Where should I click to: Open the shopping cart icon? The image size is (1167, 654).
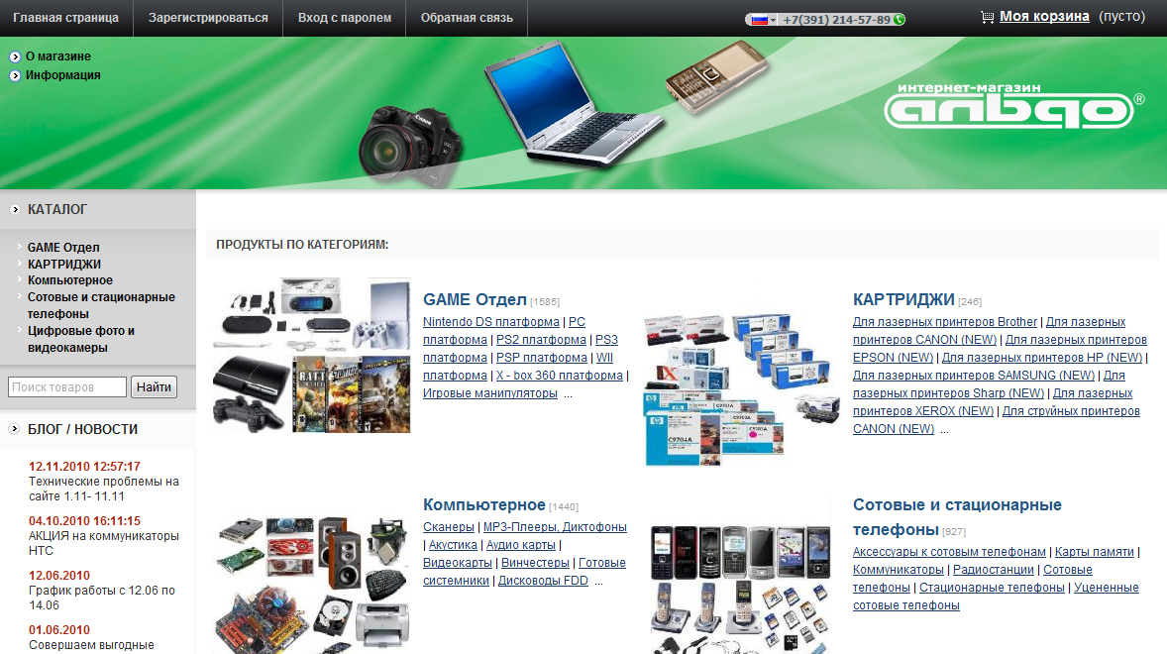pos(987,16)
